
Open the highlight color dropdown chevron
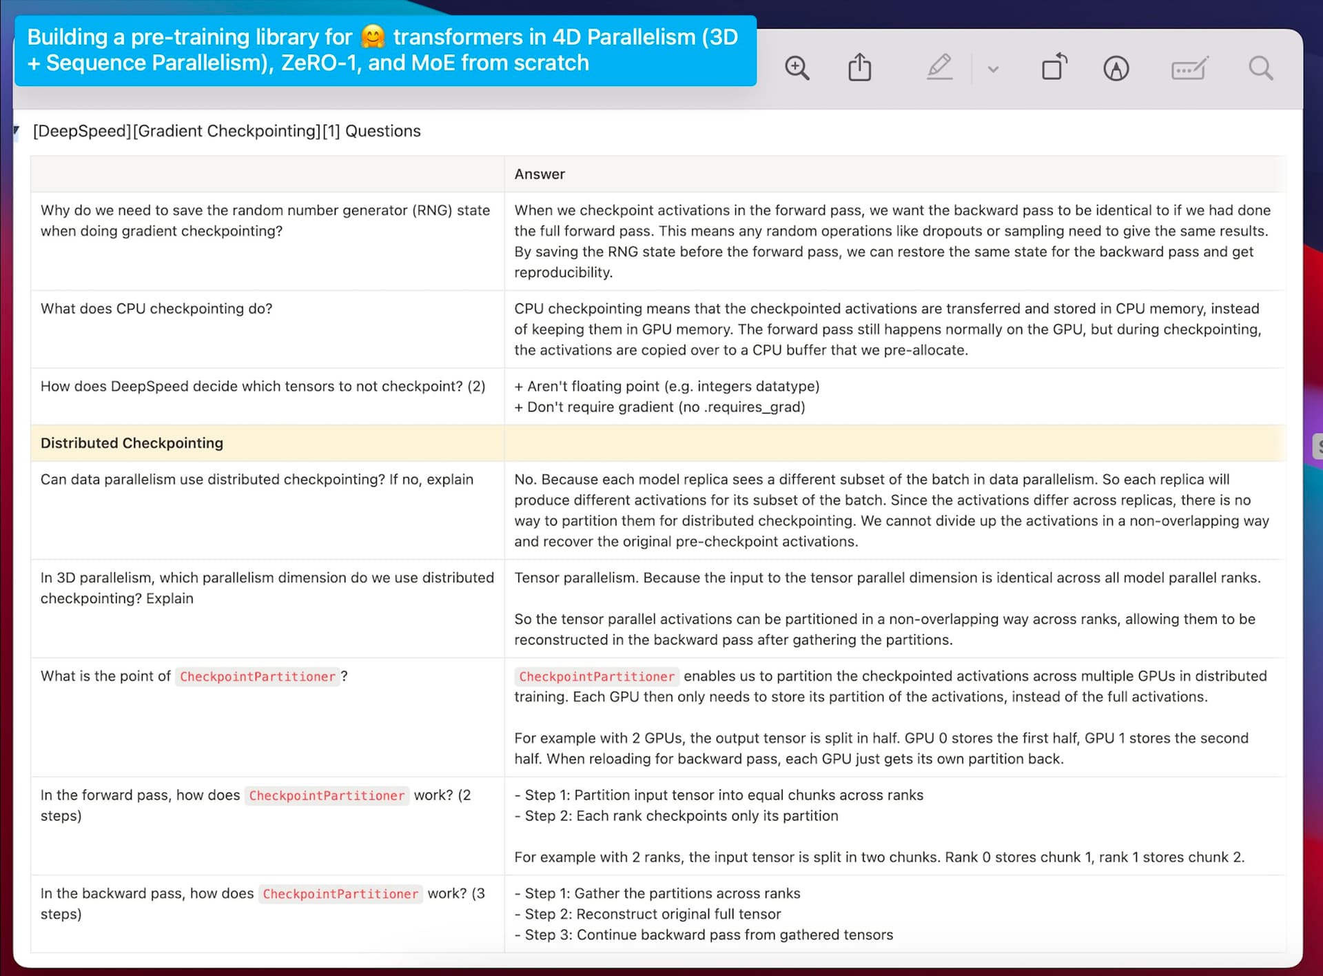pyautogui.click(x=992, y=69)
